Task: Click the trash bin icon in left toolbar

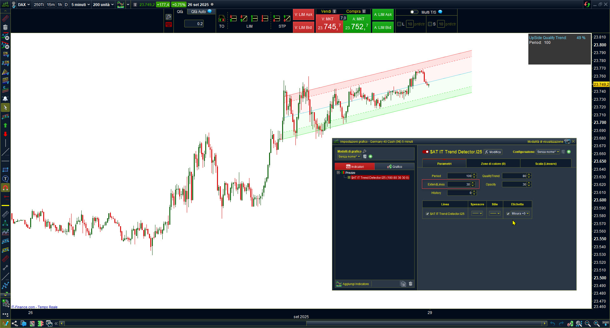Action: 5,27
